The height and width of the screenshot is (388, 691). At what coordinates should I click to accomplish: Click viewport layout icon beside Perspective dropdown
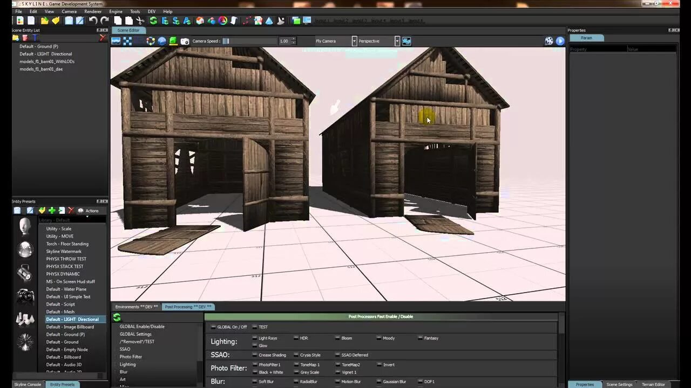(x=407, y=41)
